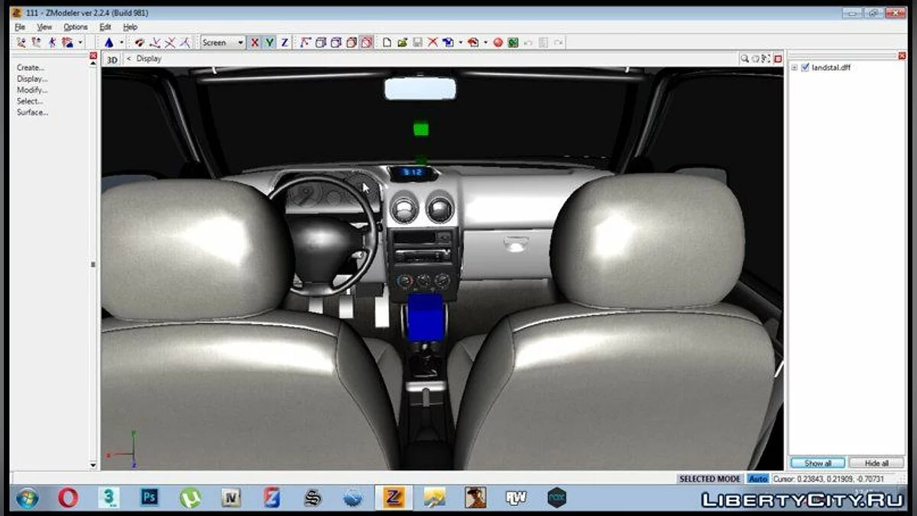The width and height of the screenshot is (917, 516).
Task: Open the View menu
Action: [44, 27]
